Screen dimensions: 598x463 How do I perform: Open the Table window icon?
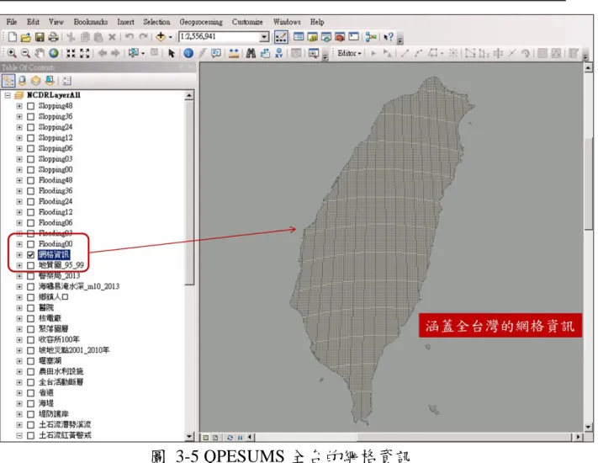pyautogui.click(x=299, y=37)
